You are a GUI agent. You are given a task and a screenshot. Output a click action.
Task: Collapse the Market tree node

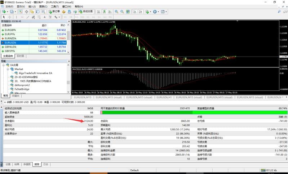click(x=8, y=69)
